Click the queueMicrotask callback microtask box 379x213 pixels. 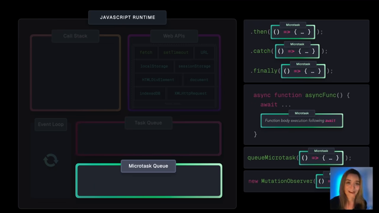point(321,158)
